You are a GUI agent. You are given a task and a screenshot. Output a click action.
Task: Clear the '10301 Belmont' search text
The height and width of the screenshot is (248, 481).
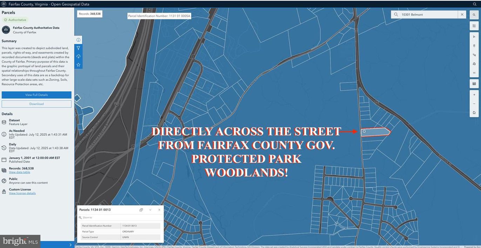point(462,15)
